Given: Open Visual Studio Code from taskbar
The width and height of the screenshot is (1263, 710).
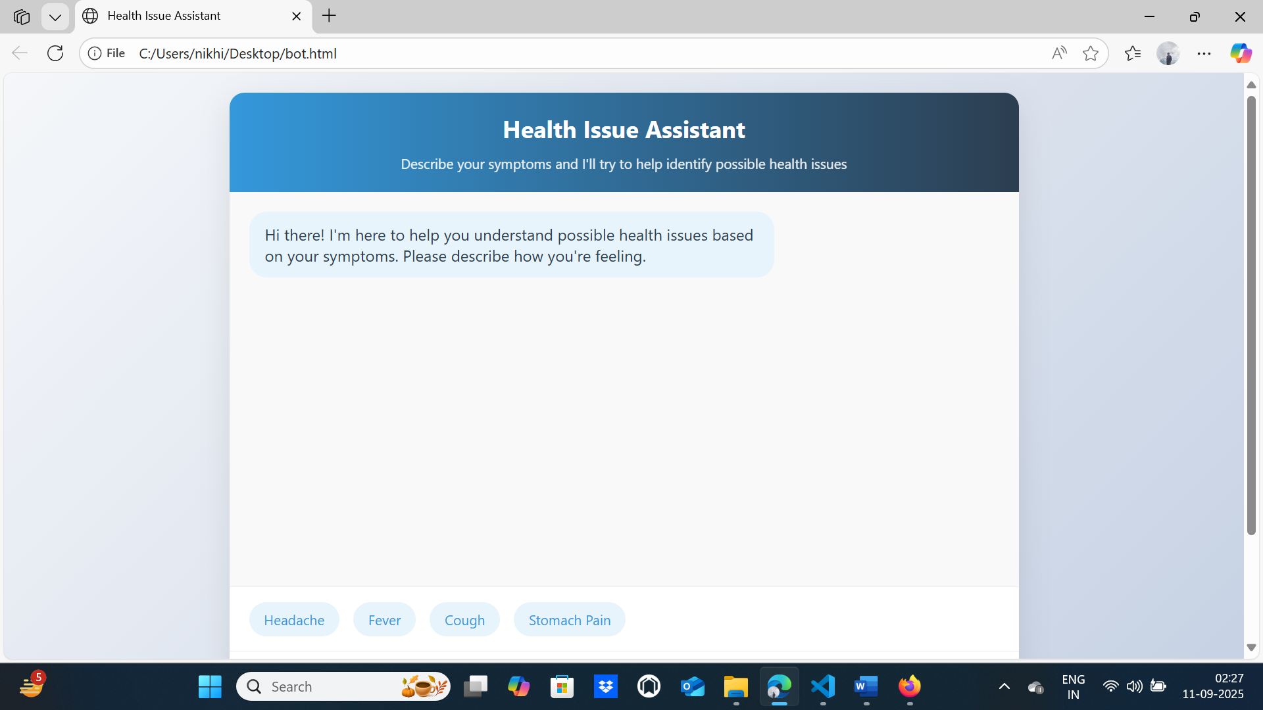Looking at the screenshot, I should click(823, 686).
